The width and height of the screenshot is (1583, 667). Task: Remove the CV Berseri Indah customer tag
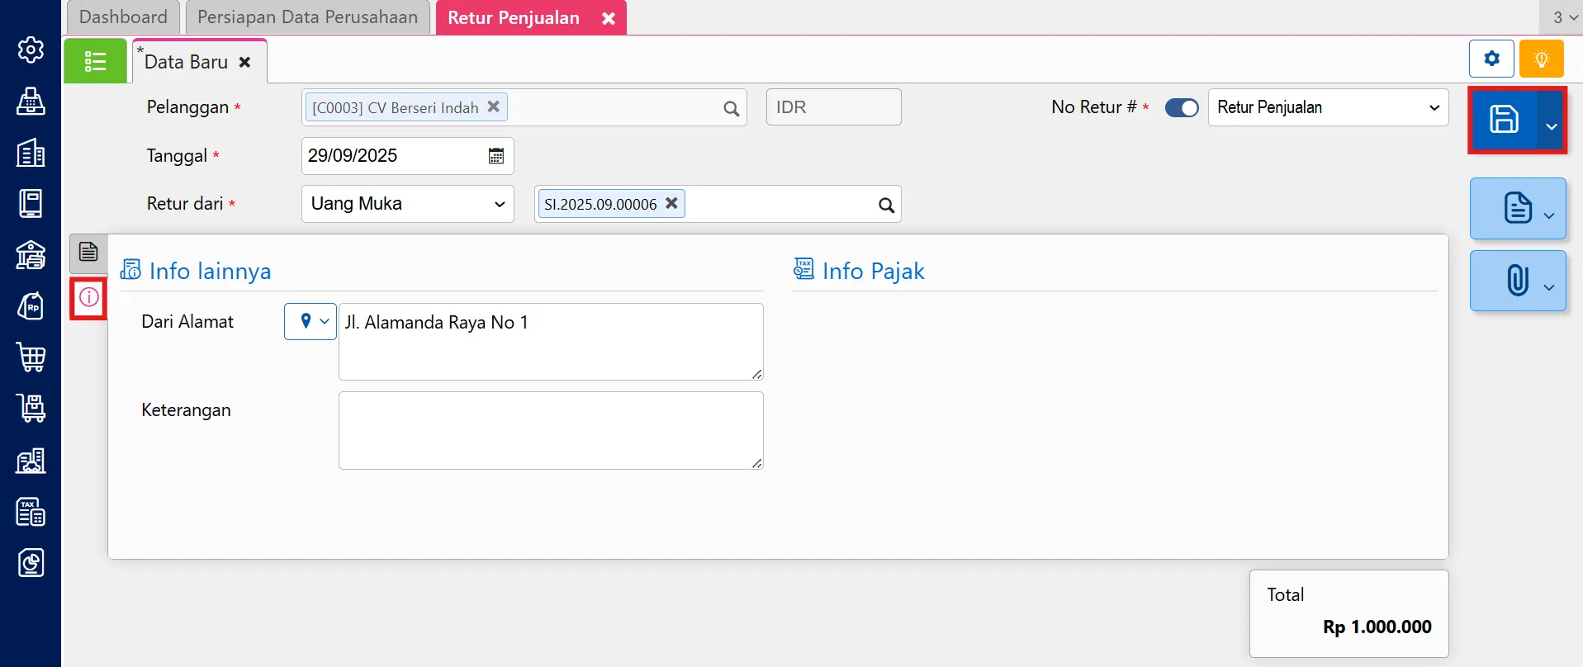point(494,106)
